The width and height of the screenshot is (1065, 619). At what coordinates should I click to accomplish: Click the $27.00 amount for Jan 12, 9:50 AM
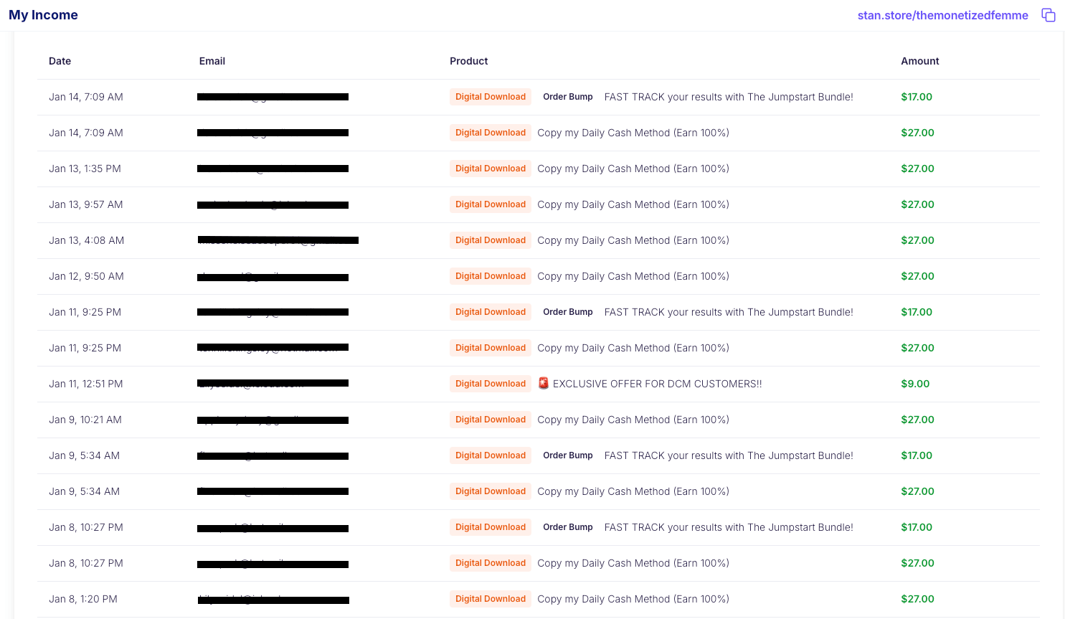pos(917,276)
